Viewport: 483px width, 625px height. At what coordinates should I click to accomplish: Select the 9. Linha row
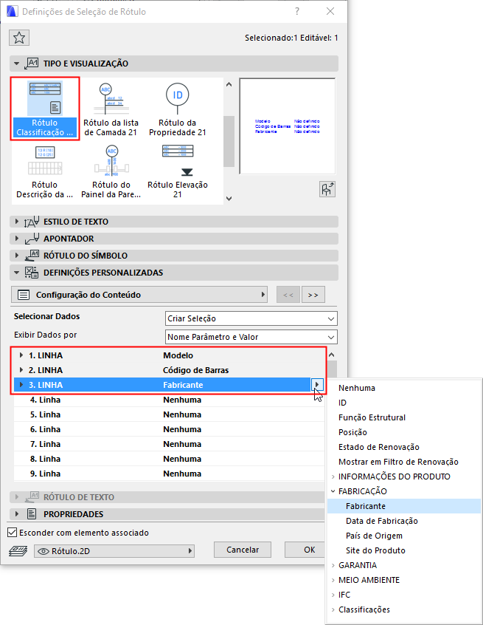coord(169,474)
